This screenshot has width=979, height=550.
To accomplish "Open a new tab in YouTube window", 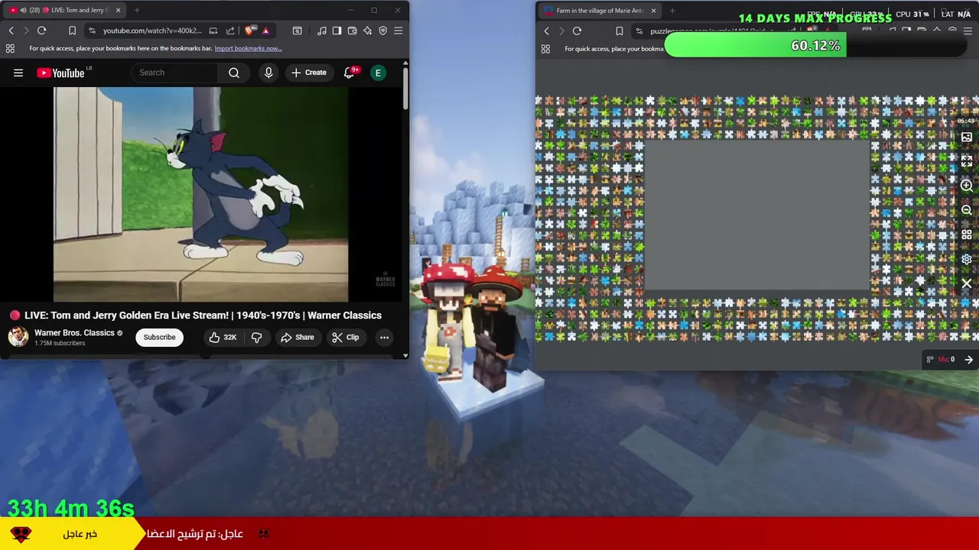I will pos(137,10).
